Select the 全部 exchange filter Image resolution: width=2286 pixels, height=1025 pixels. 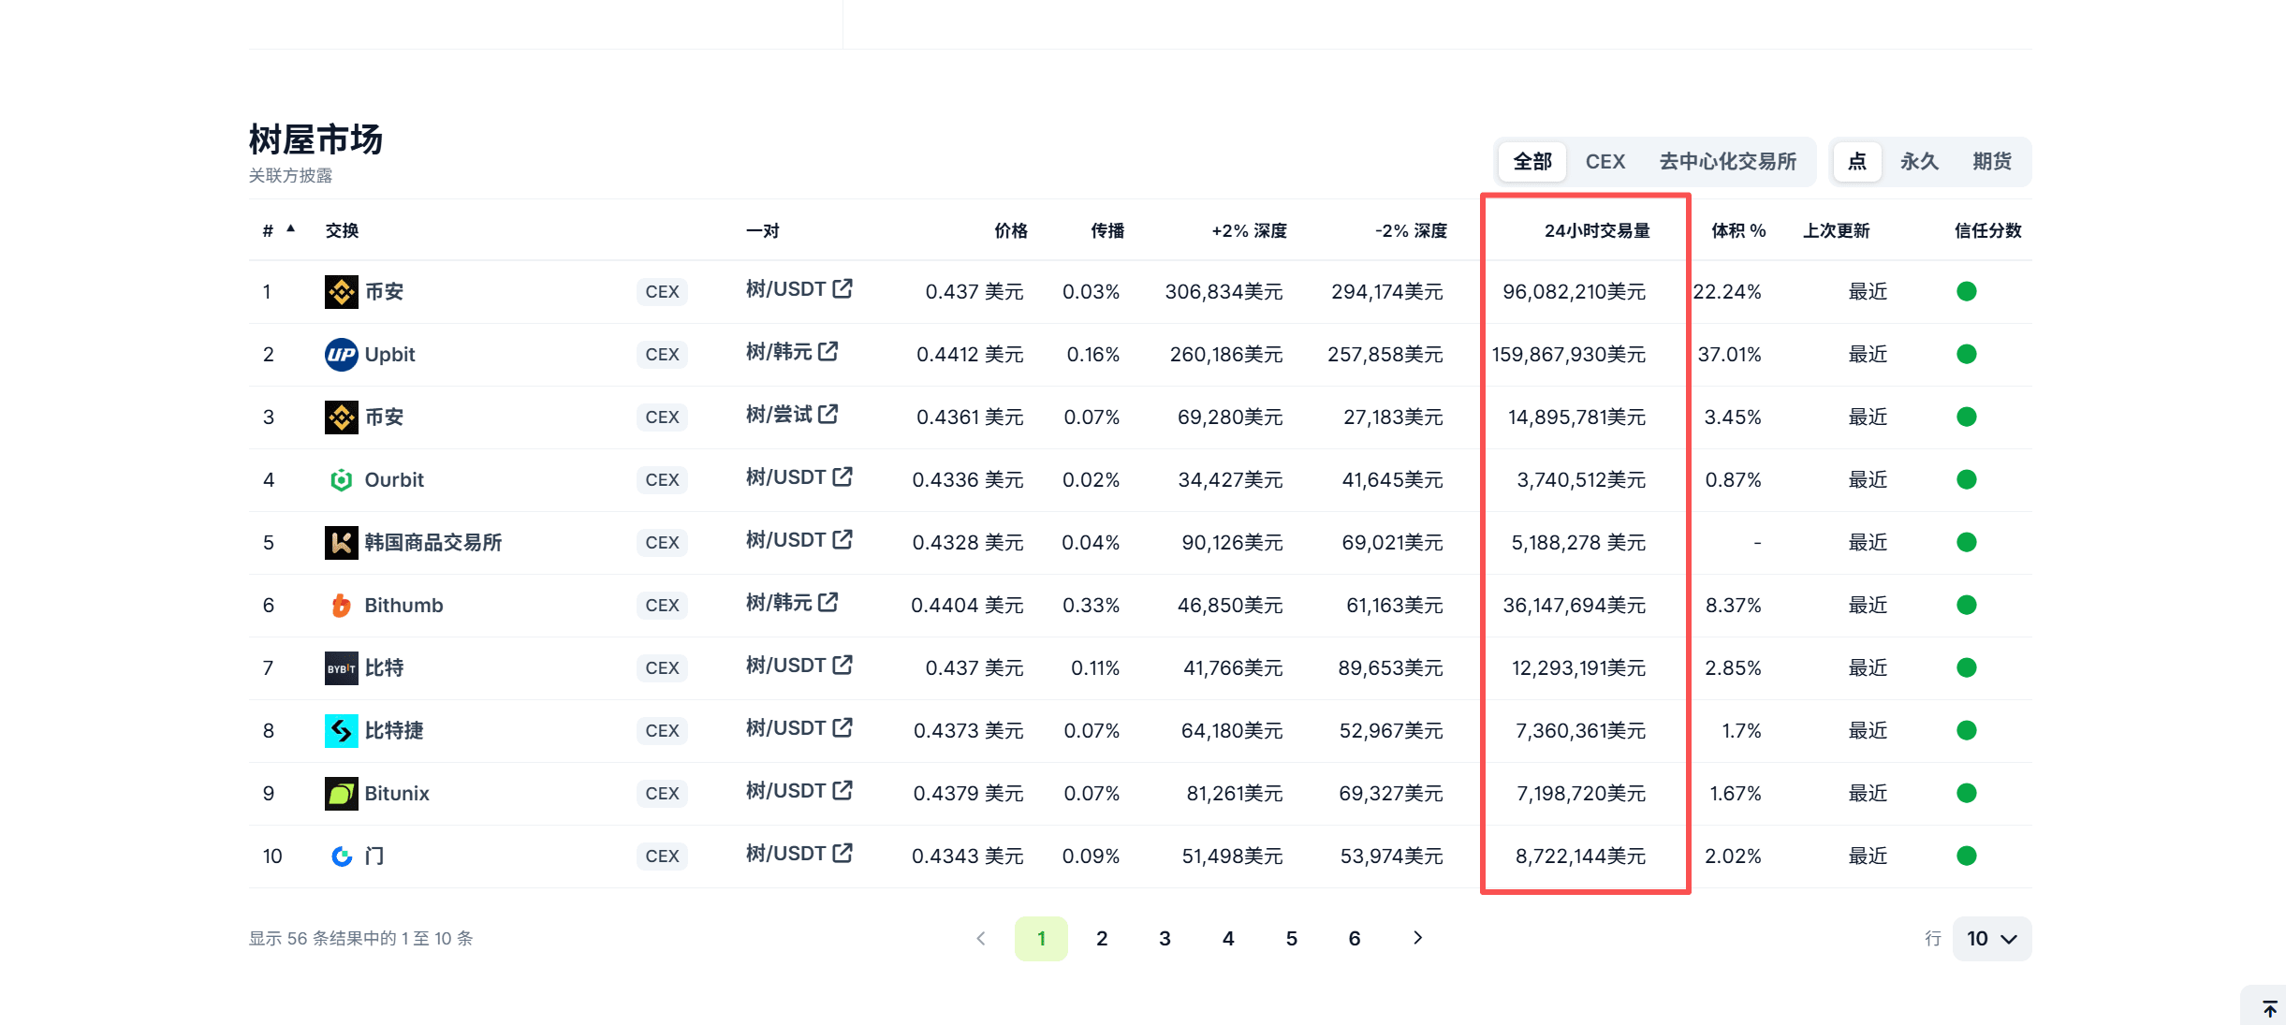1532,162
